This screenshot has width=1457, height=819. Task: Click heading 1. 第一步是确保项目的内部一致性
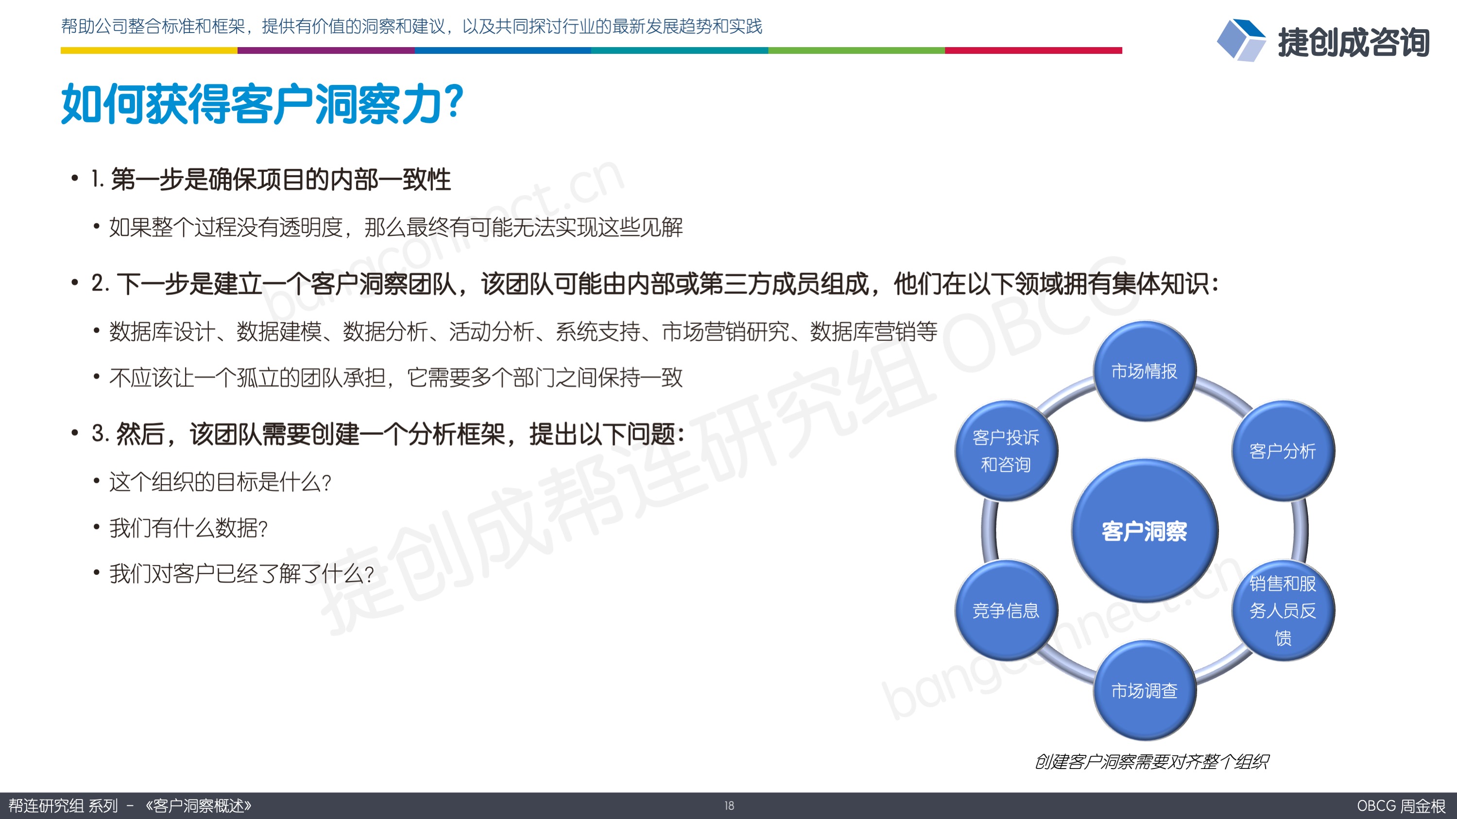coord(271,180)
